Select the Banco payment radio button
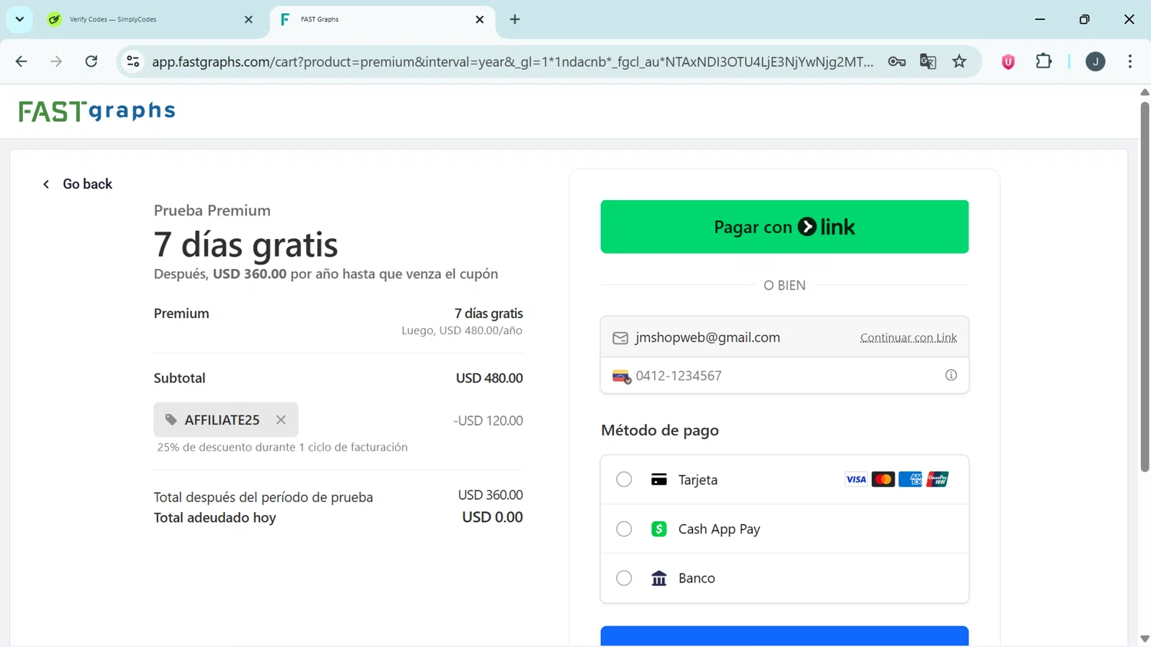Screen dimensions: 1151x647 [624, 578]
